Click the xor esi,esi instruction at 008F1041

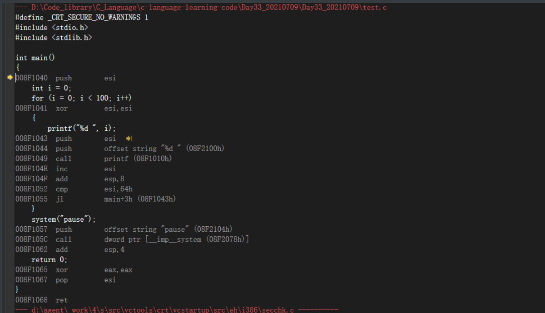74,108
